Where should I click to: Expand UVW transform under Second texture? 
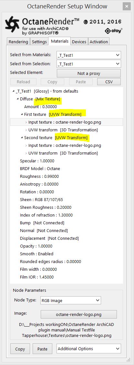(x=26, y=153)
